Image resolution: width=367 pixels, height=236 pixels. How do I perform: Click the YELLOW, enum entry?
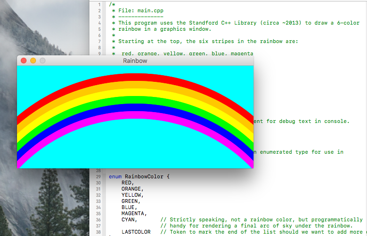tap(132, 195)
